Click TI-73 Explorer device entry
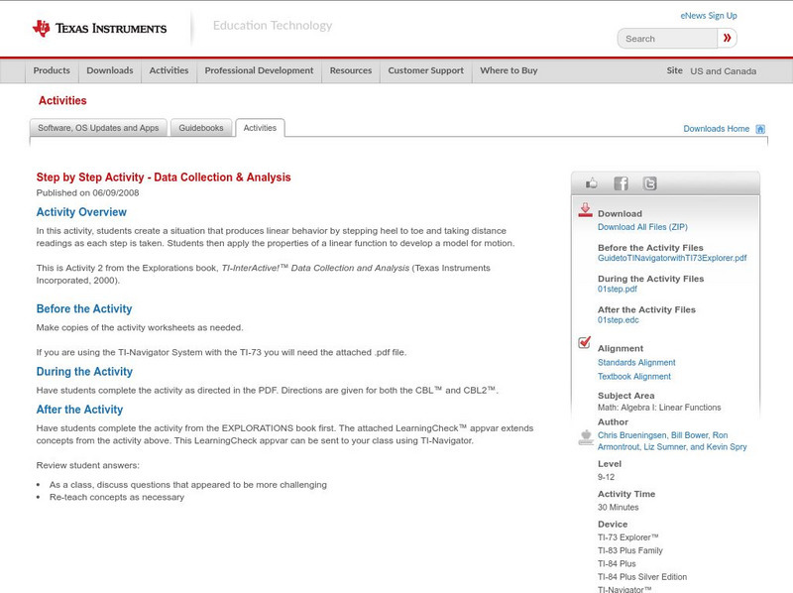 click(628, 537)
